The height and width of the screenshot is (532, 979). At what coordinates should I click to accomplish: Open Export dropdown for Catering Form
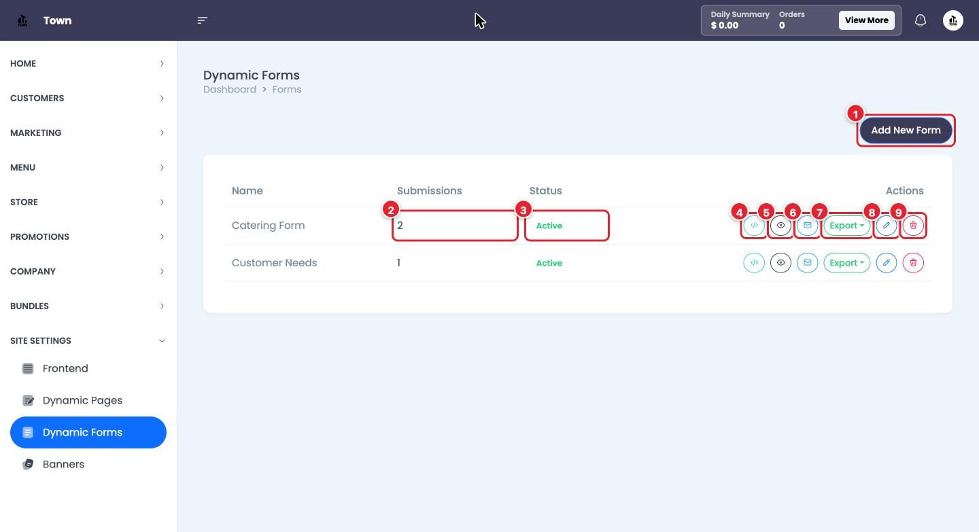coord(847,226)
